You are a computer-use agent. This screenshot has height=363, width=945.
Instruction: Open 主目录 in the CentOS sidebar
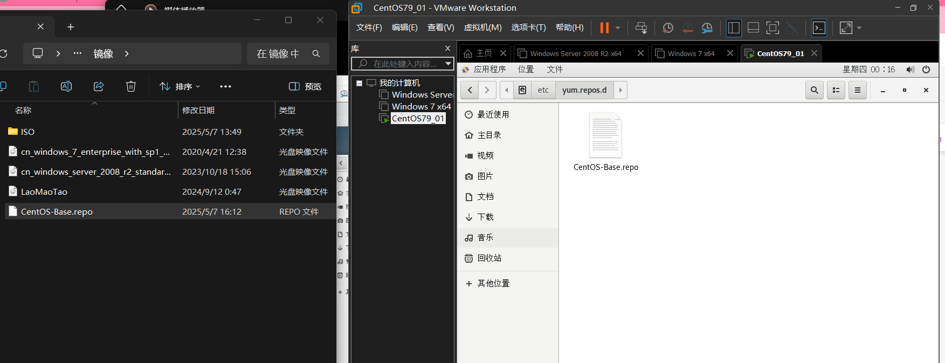pyautogui.click(x=508, y=135)
